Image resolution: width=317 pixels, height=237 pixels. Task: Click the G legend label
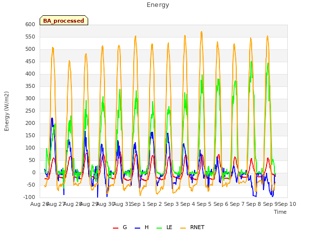(125, 227)
